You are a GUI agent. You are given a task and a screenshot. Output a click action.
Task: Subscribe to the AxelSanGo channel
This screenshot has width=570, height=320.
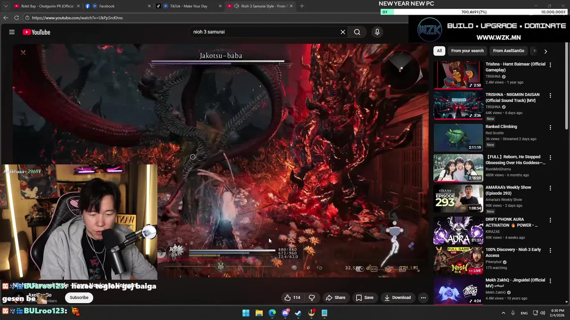coord(79,297)
